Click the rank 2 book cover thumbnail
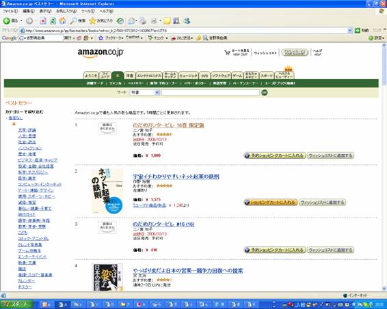The image size is (387, 309). pos(107,191)
